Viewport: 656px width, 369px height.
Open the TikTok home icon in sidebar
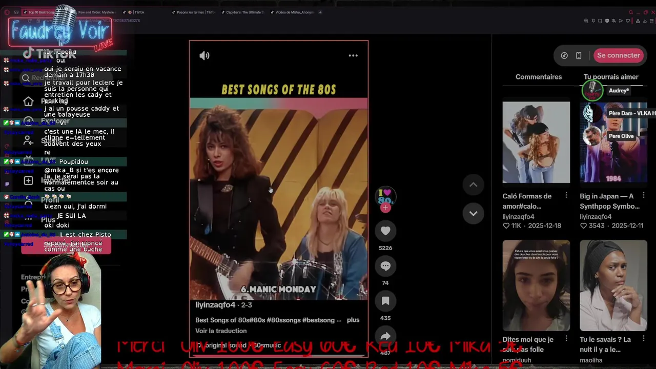pyautogui.click(x=28, y=101)
